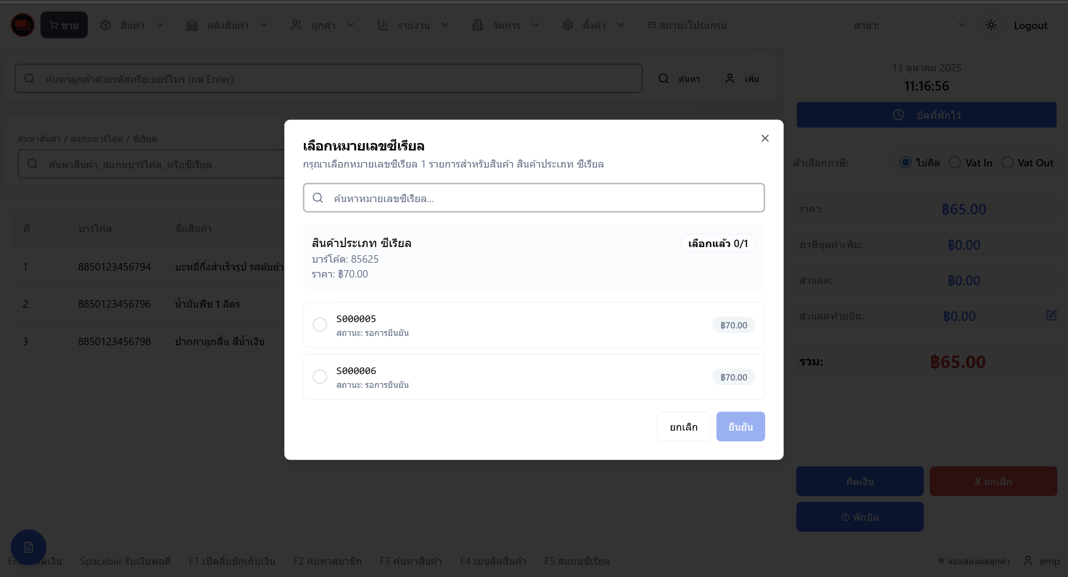Toggle the light/dark theme sun icon
This screenshot has width=1068, height=577.
(x=991, y=25)
